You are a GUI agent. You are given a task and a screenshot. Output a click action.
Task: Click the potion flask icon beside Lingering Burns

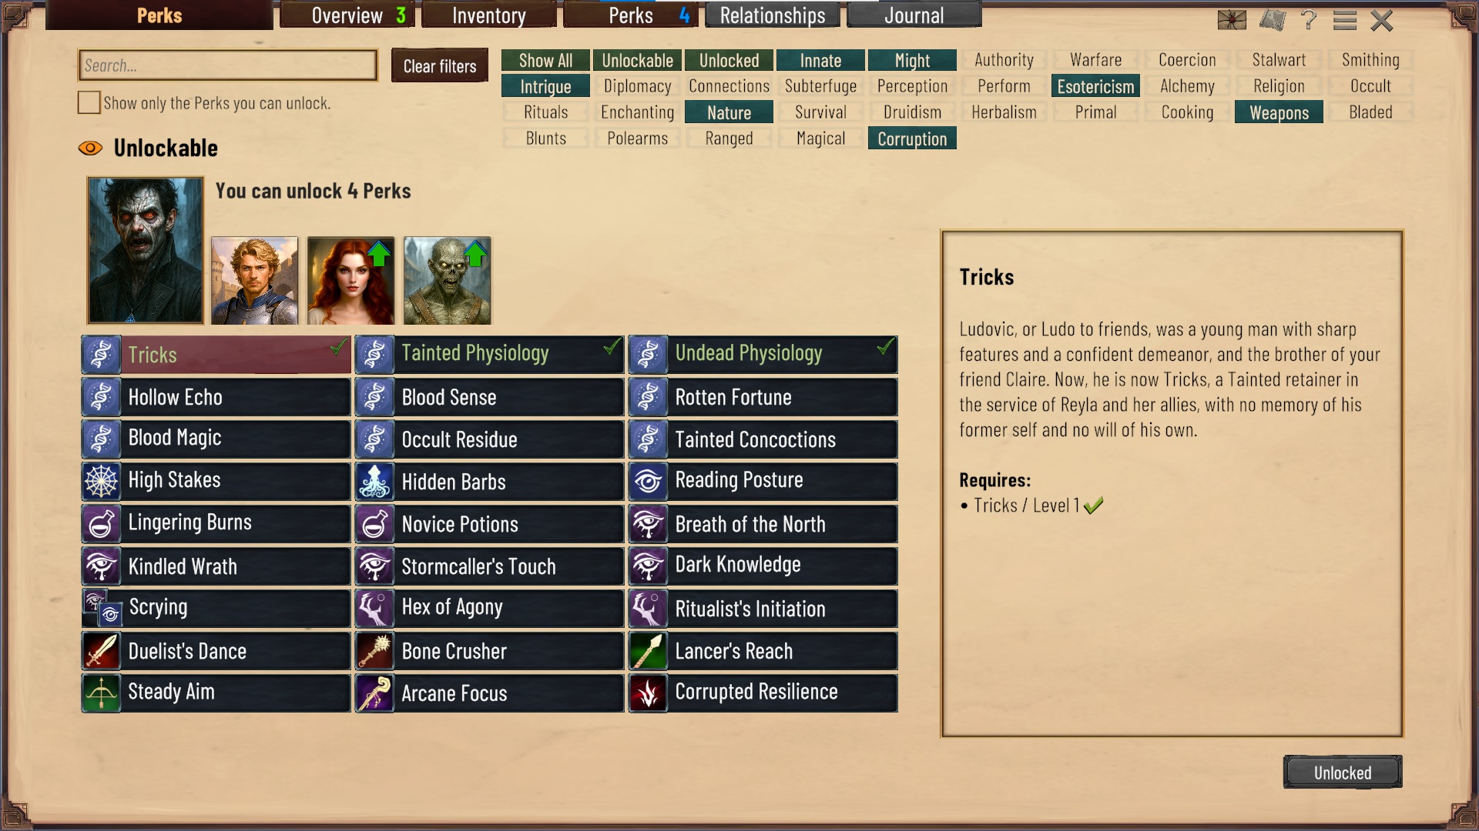point(101,524)
